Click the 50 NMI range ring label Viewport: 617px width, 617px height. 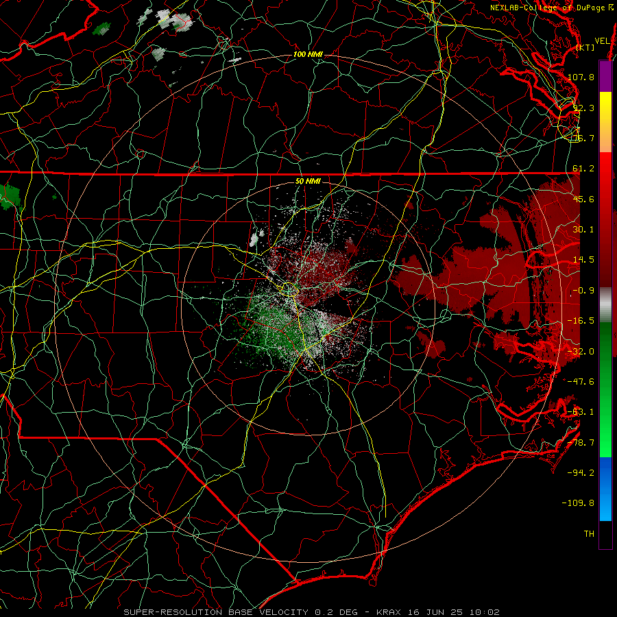tap(308, 181)
